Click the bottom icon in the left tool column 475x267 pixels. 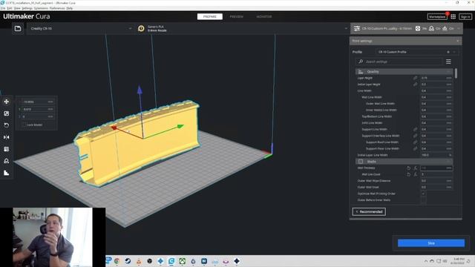click(x=7, y=173)
